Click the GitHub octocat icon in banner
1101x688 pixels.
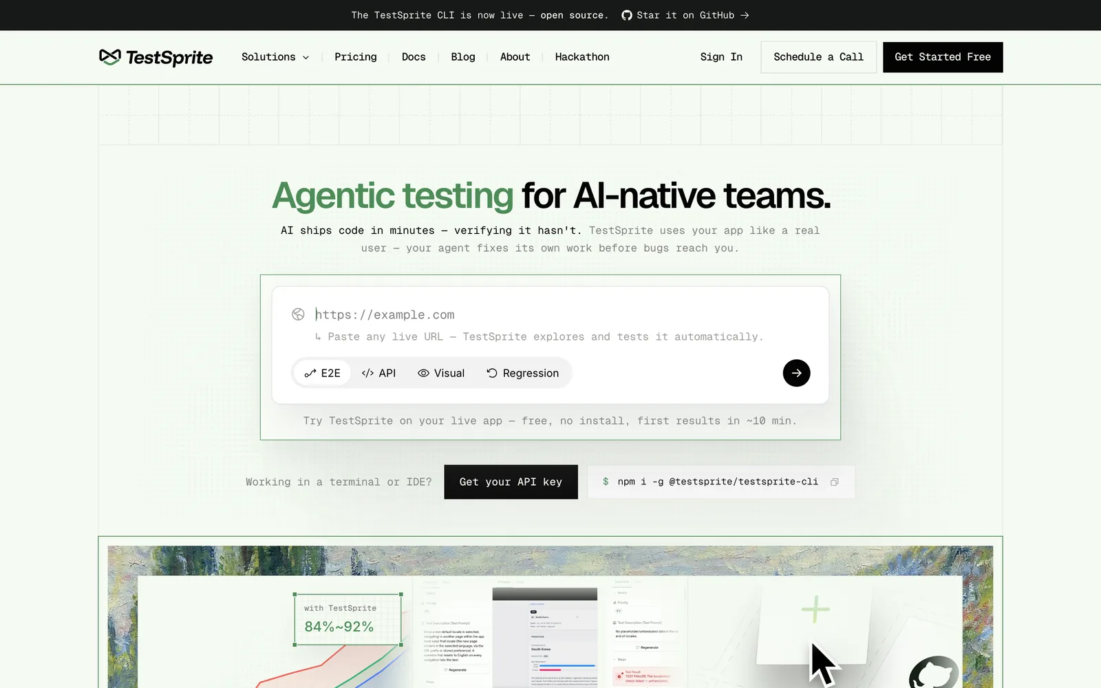627,15
